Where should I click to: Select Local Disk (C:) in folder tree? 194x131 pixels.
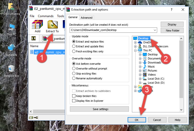tap(156, 79)
